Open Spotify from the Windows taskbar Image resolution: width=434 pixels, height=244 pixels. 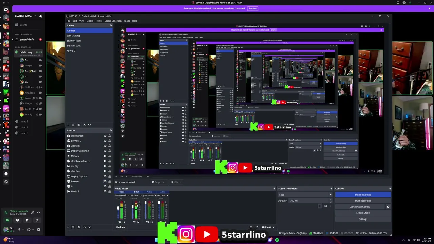(x=277, y=240)
